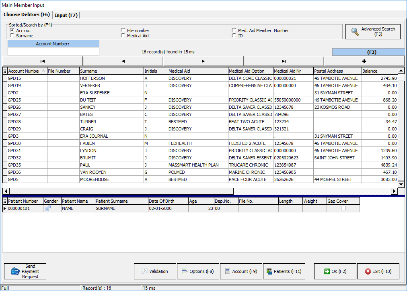Open Advanced Search (F5)
Screen dimensions: 407x291
(x=373, y=32)
